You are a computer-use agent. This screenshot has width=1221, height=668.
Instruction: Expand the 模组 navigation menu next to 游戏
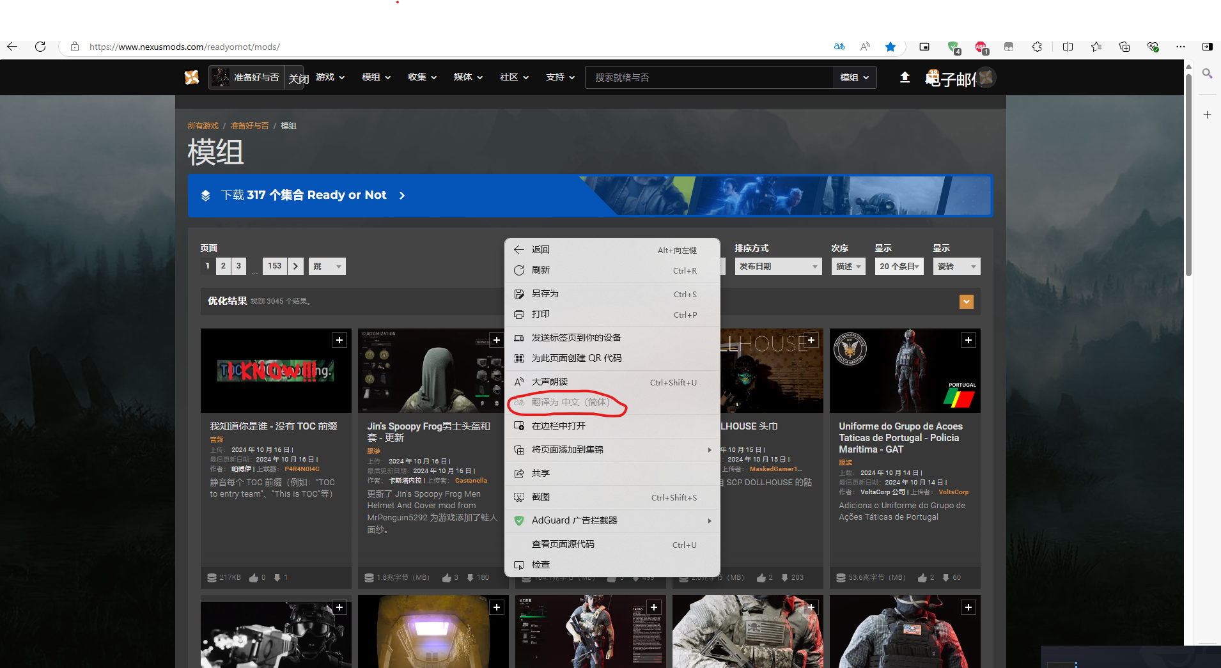pyautogui.click(x=376, y=77)
